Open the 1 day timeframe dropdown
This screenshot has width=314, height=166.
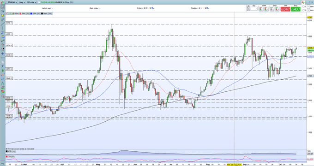[22, 2]
